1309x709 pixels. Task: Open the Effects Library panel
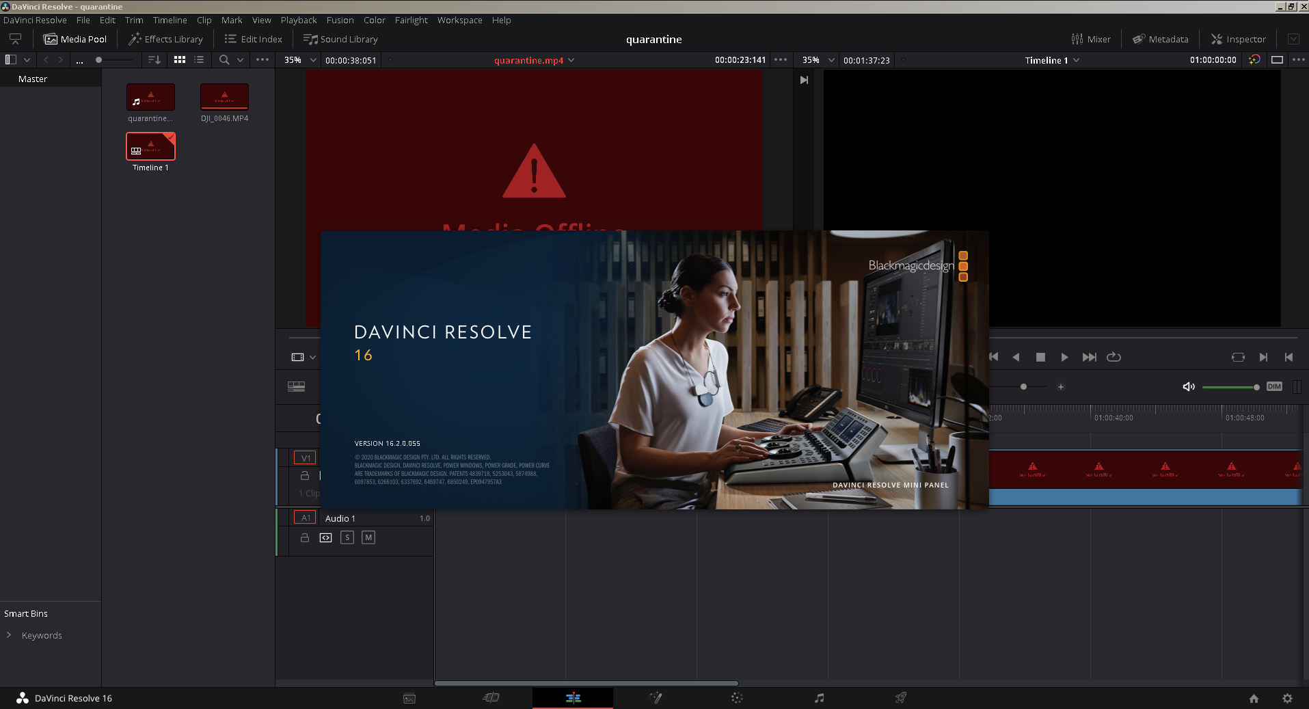(166, 39)
